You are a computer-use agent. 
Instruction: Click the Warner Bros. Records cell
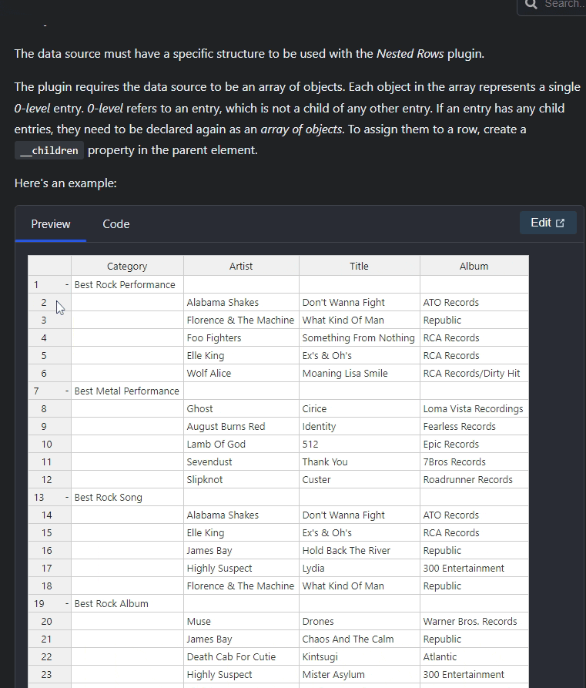(x=474, y=621)
